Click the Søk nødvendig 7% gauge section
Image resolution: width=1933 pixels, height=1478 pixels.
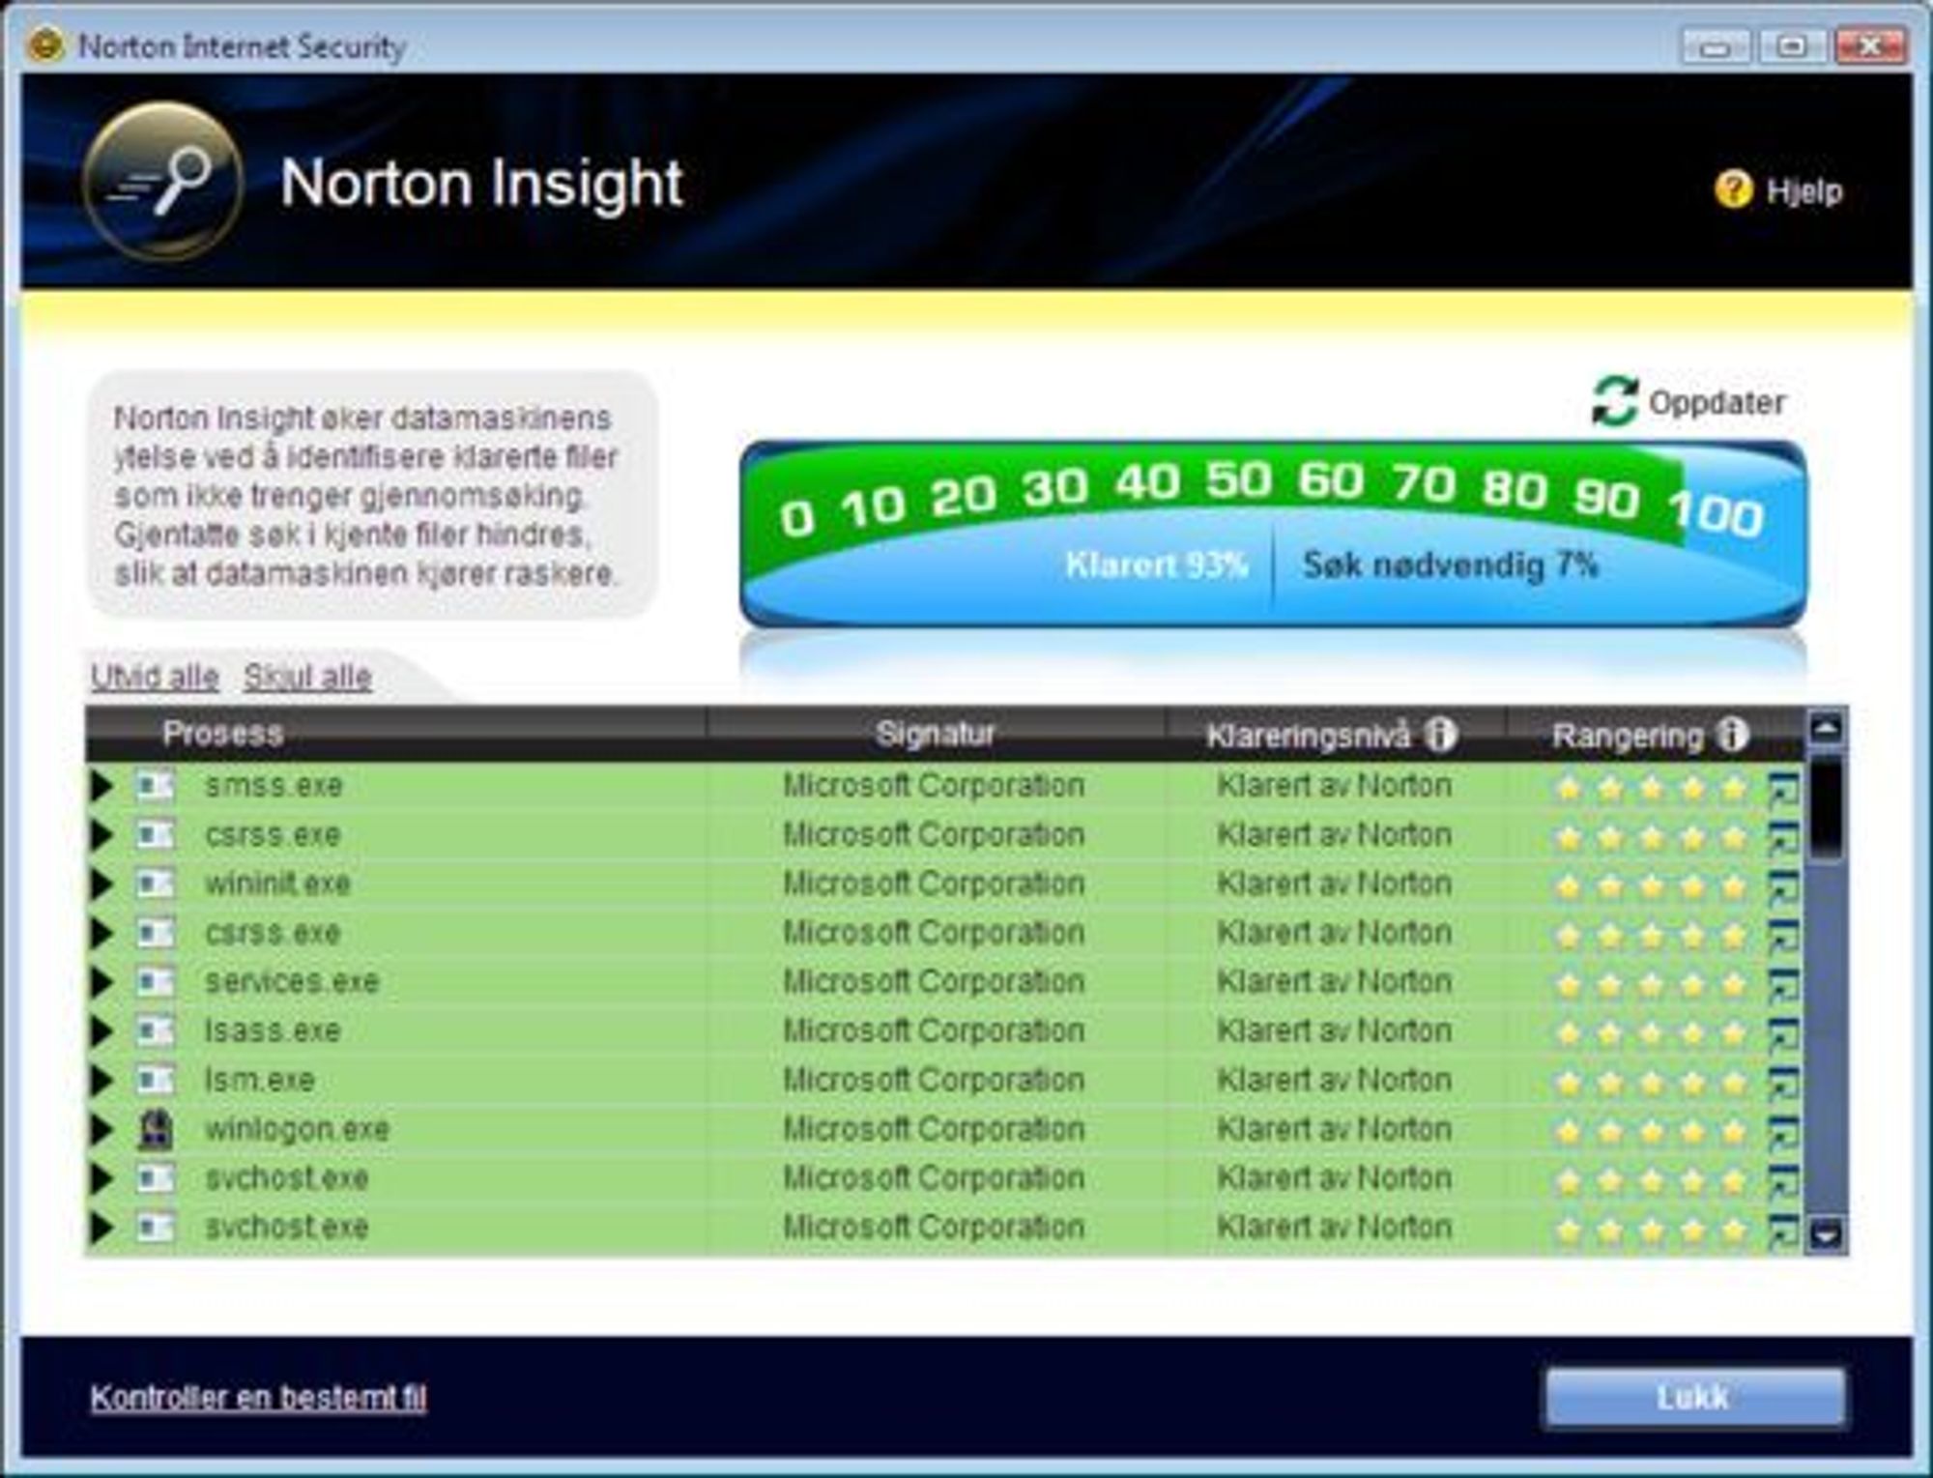[x=1451, y=565]
